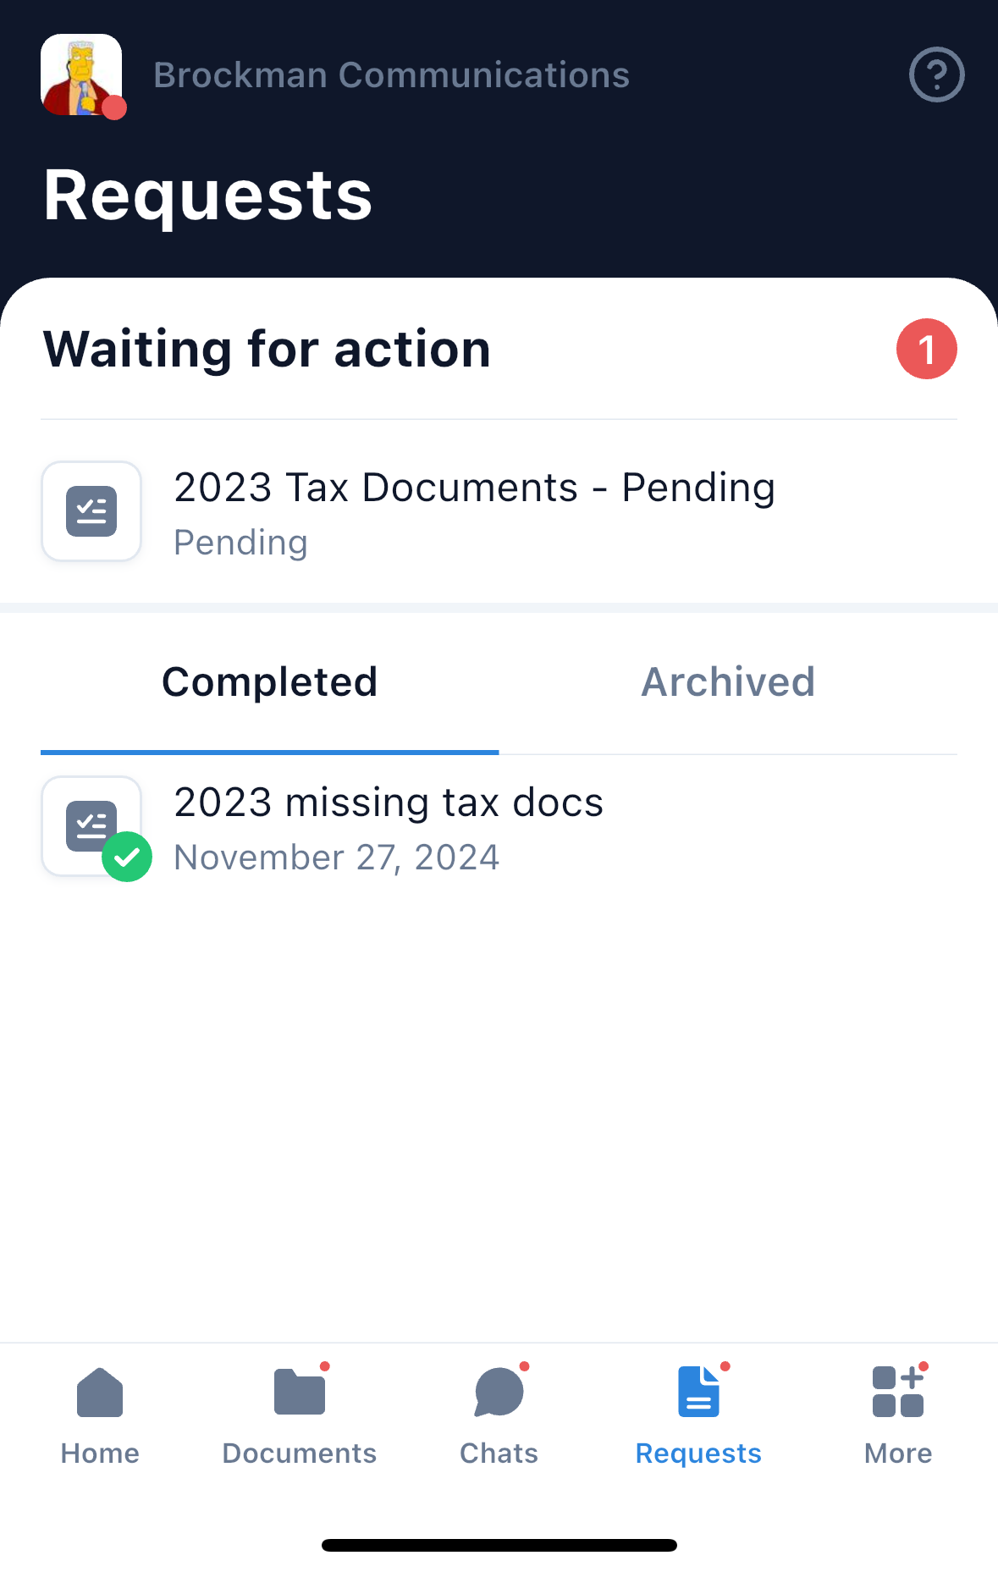Tap the red waiting count badge
Image resolution: width=998 pixels, height=1572 pixels.
click(x=926, y=349)
